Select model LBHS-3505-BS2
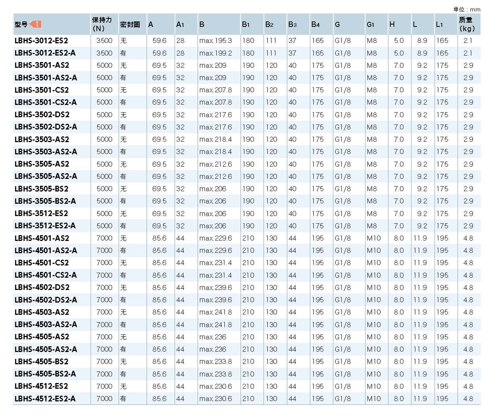Image resolution: width=485 pixels, height=419 pixels. coord(41,189)
